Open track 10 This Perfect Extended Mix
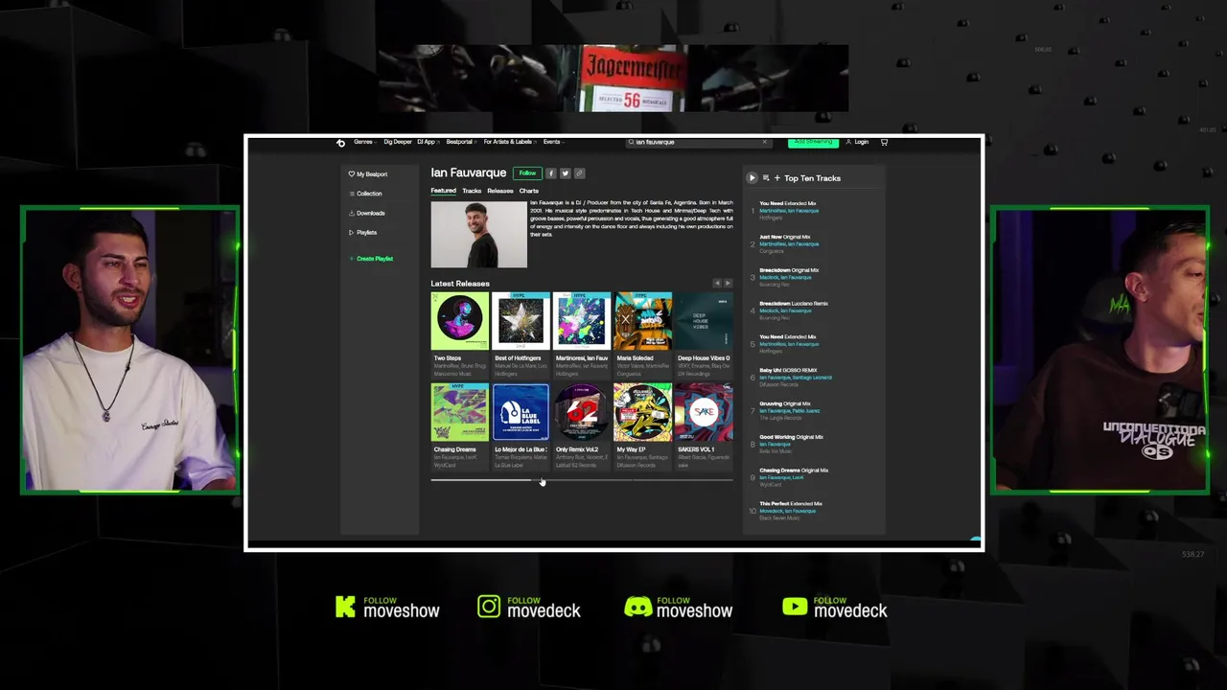This screenshot has height=690, width=1227. point(791,503)
